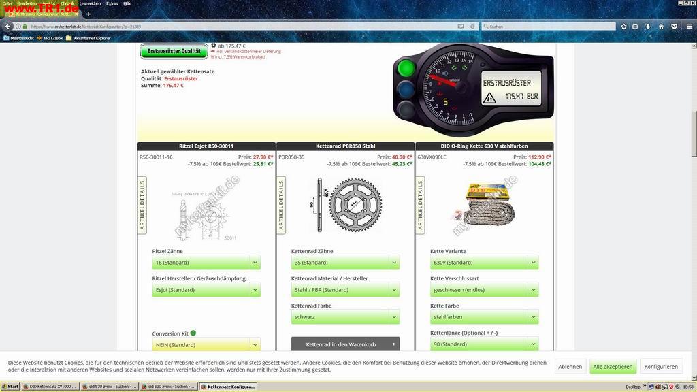This screenshot has width=697, height=392.
Task: Expand Kettenrad Material dropdown Stahl / PBR
Action: tap(345, 290)
